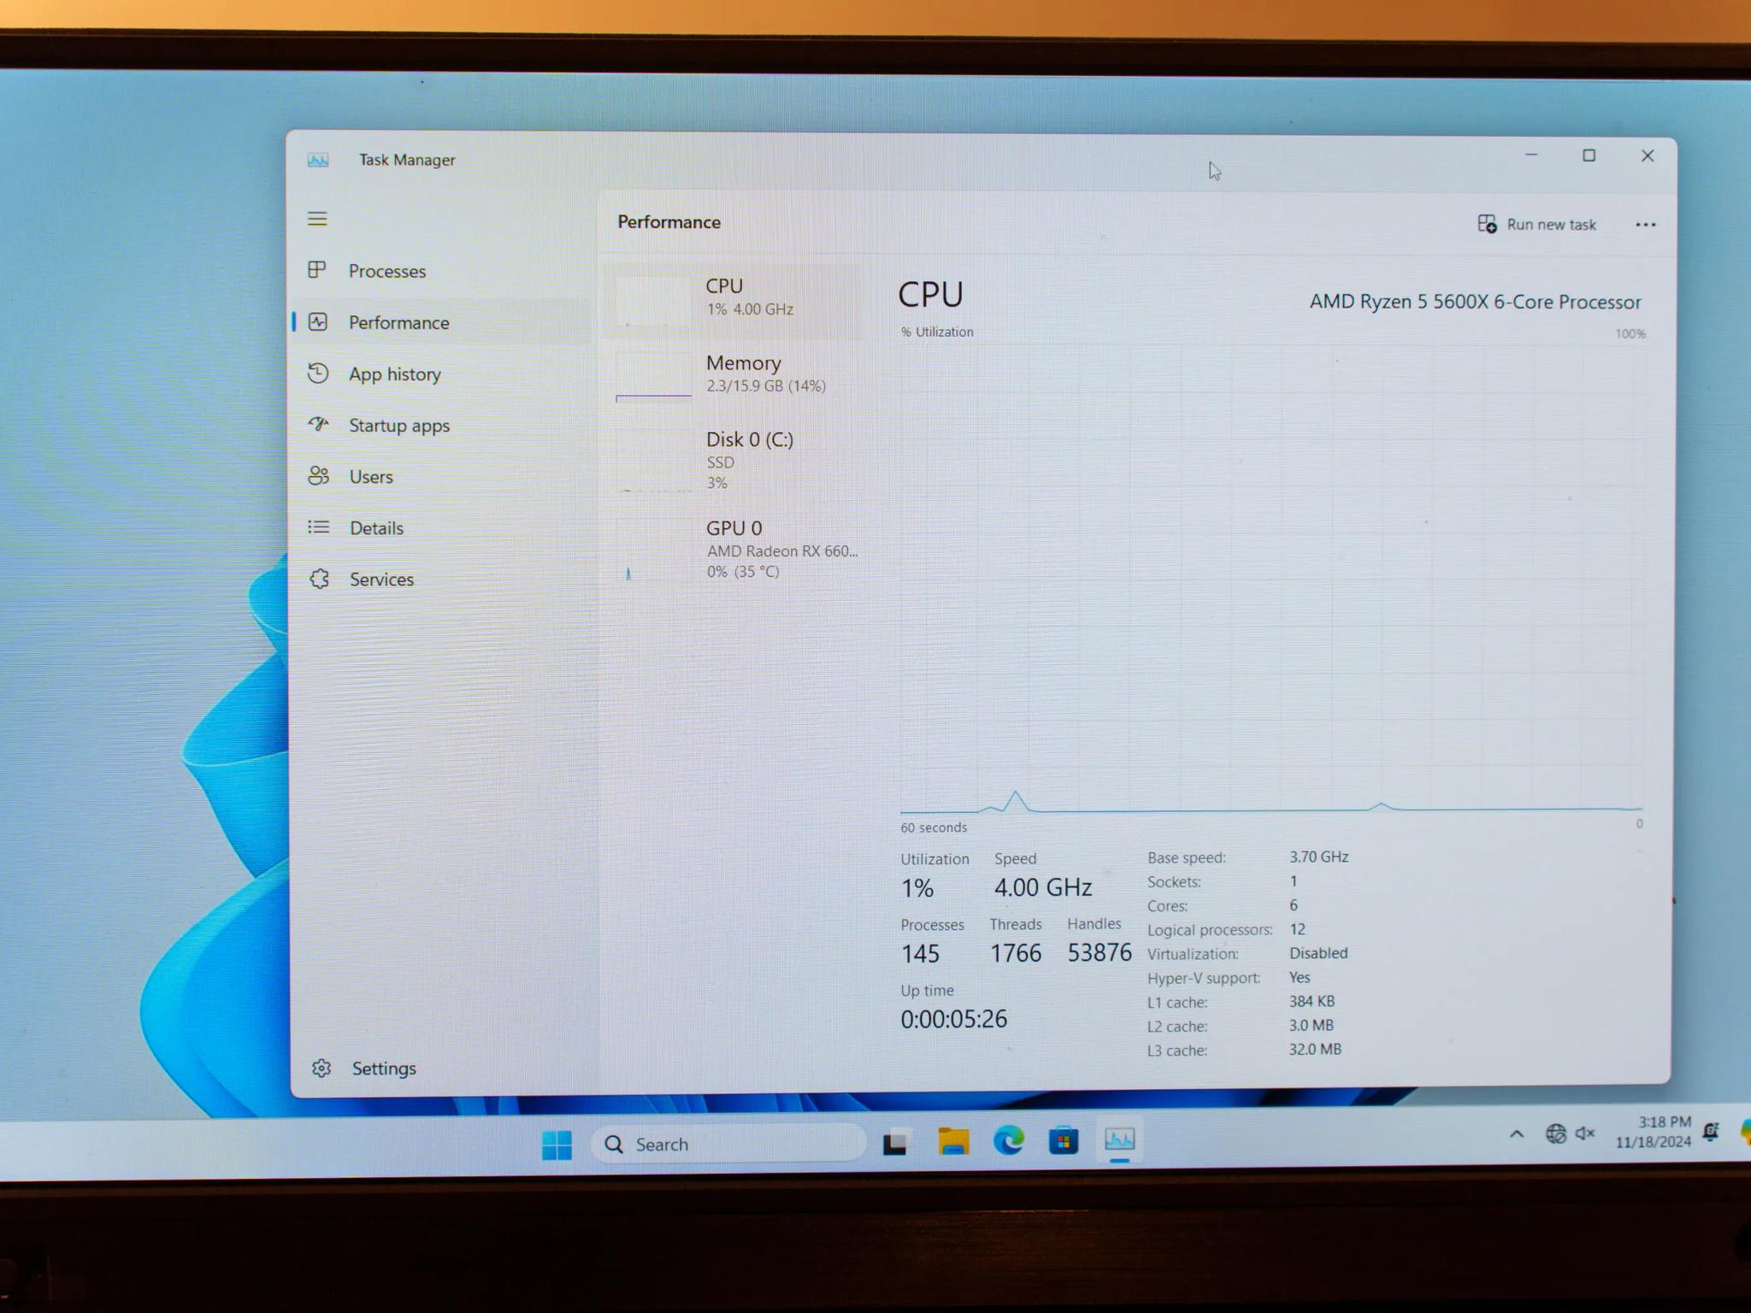Click the Services puzzle icon
1751x1313 pixels.
(x=320, y=579)
